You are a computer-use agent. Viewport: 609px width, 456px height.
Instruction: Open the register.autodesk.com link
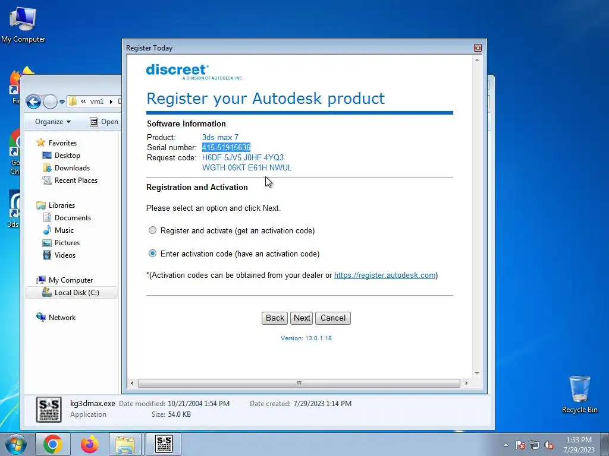click(385, 275)
